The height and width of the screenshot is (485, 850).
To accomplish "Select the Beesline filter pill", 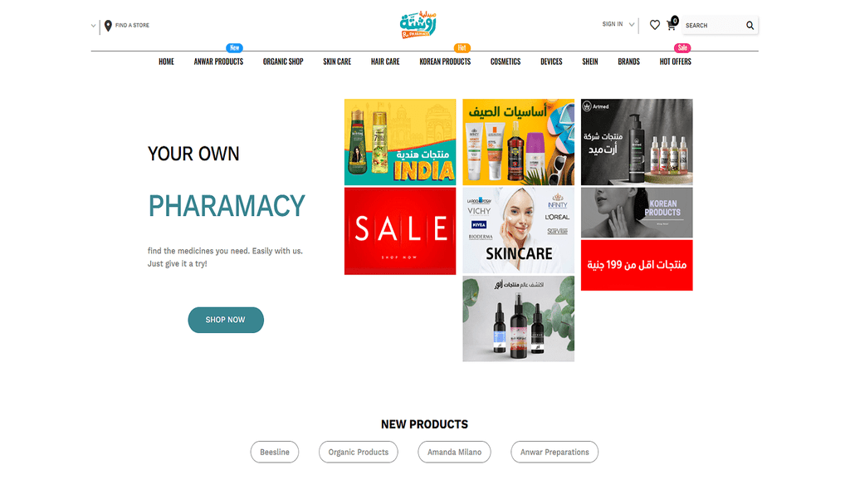I will tap(274, 452).
